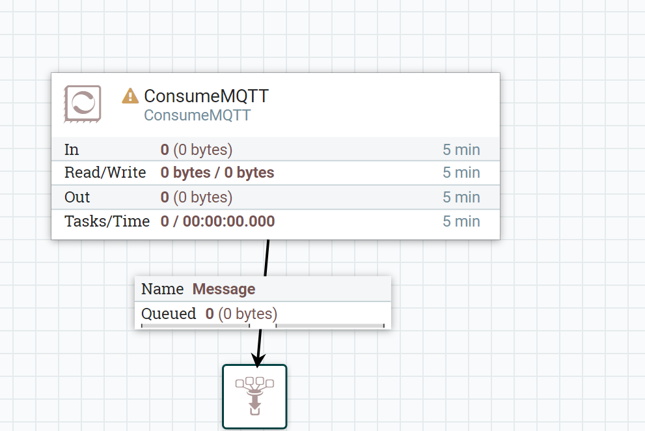The height and width of the screenshot is (431, 645).
Task: Click the ConsumeMQTT processor icon
Action: [x=83, y=104]
